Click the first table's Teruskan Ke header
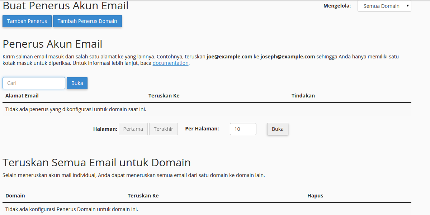 [164, 96]
